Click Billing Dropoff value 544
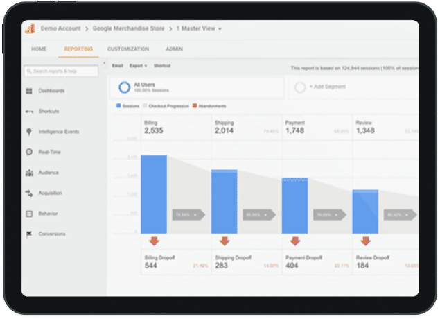440x319 pixels. pos(151,266)
